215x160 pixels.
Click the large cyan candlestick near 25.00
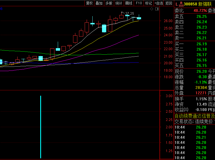coord(104,28)
